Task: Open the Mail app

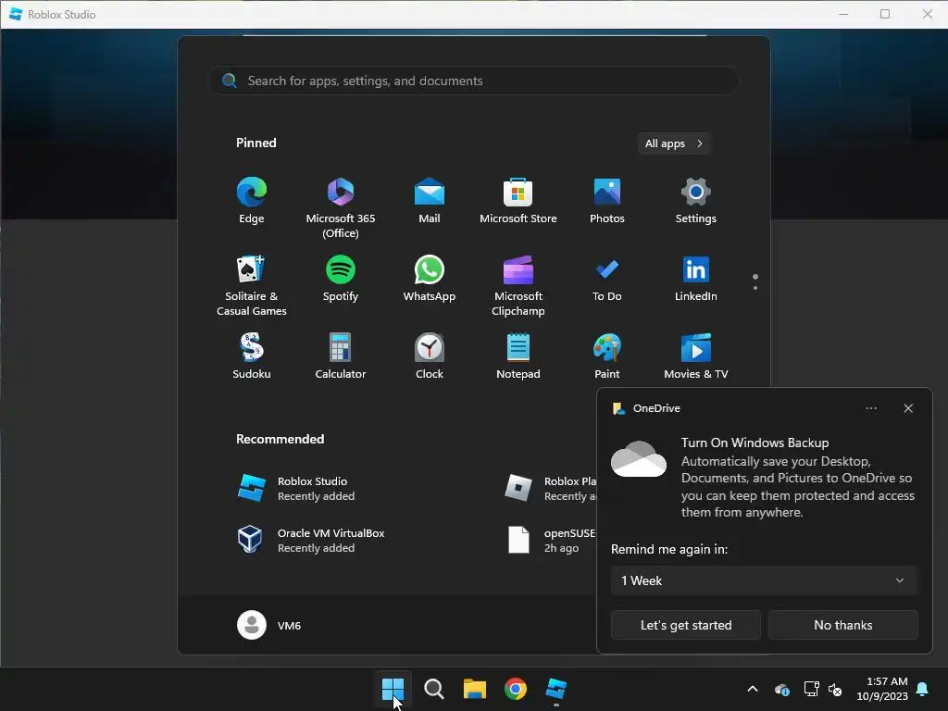Action: 430,201
